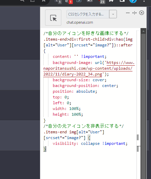
Task: Open extension with grey badge 23
Action: coord(102,2)
